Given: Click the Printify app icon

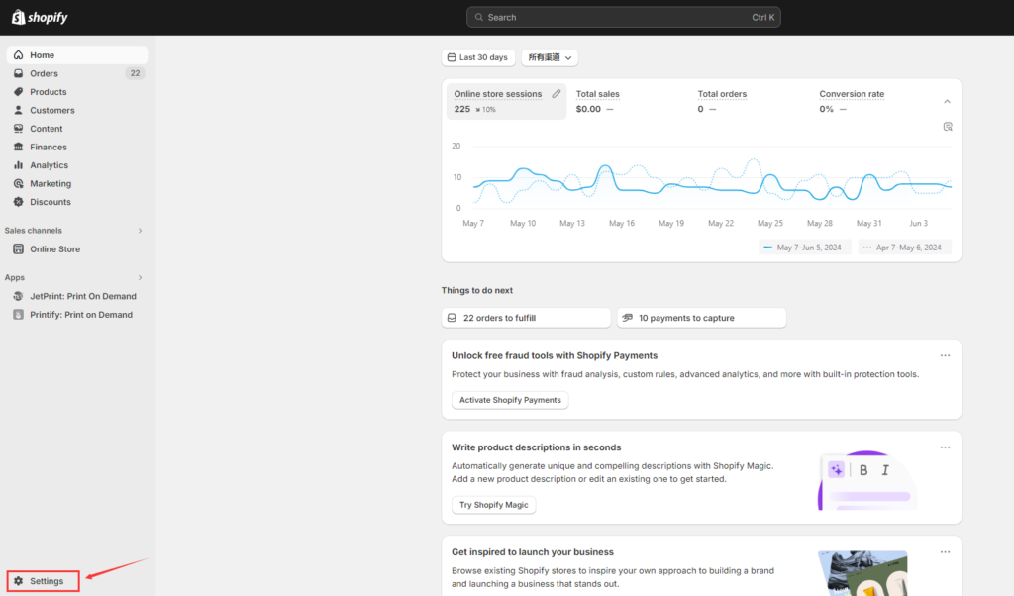Looking at the screenshot, I should click(x=18, y=315).
